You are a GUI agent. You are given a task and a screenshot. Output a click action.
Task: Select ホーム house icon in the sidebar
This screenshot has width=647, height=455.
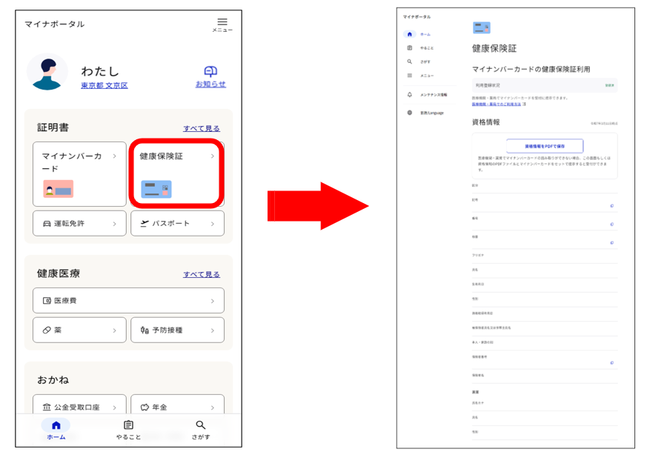409,34
